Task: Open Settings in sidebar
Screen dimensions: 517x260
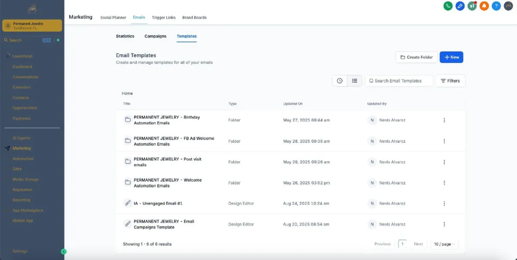Action: coord(20,251)
